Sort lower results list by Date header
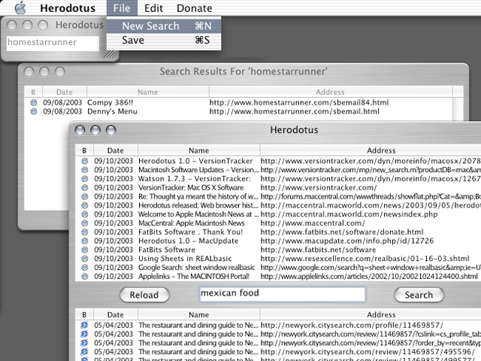Image resolution: width=481 pixels, height=361 pixels. 116,314
